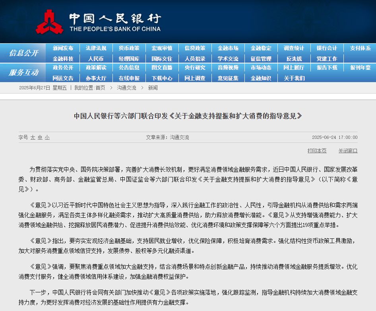Open the 打印本页 print page link

pos(317,151)
